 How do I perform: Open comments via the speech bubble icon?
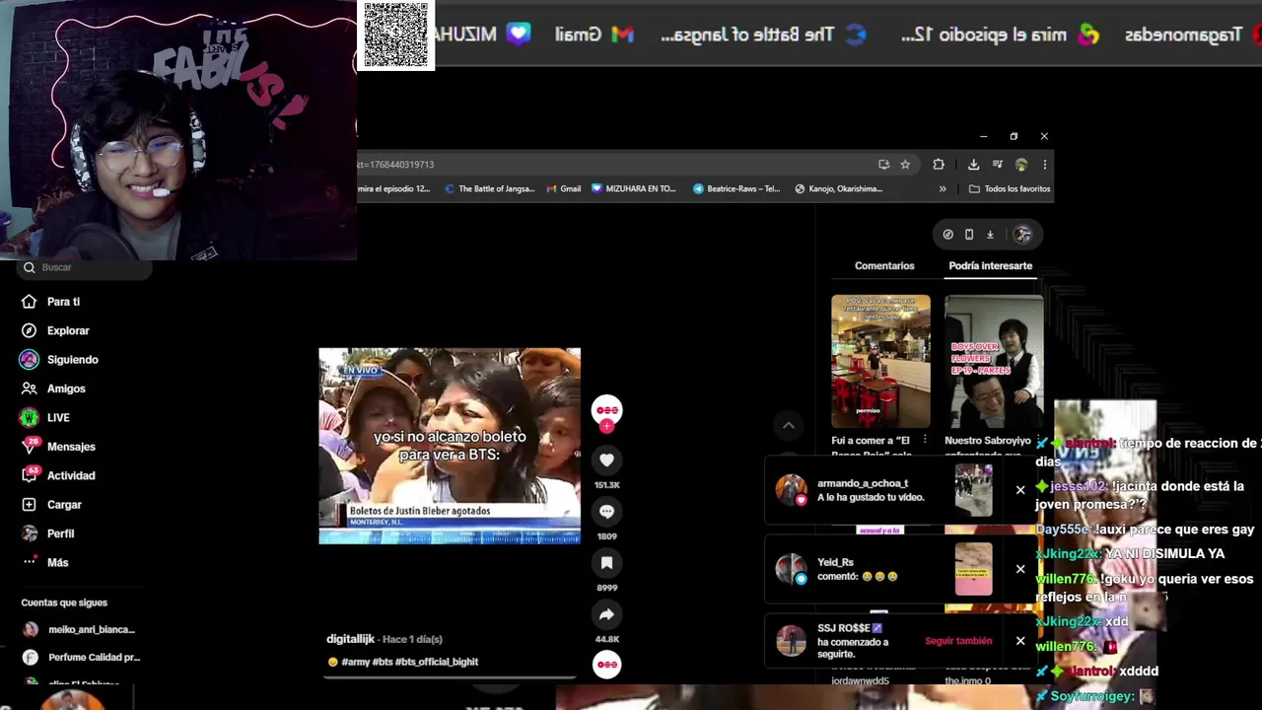click(x=606, y=512)
